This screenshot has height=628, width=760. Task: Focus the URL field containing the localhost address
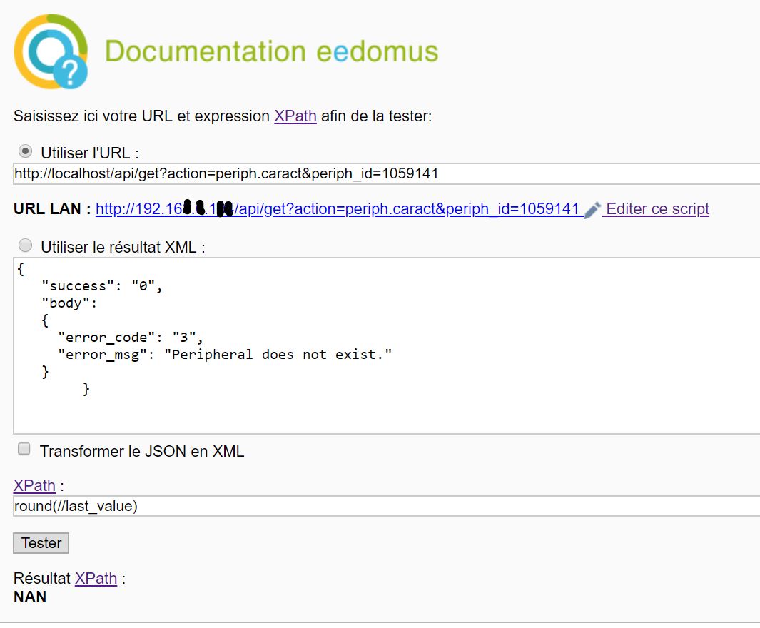[385, 173]
